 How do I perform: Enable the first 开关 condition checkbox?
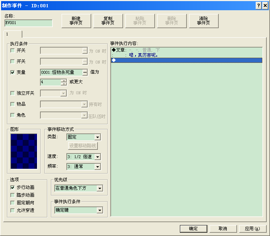tap(12, 50)
